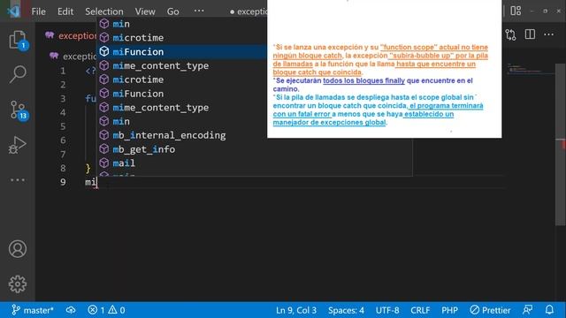Image resolution: width=566 pixels, height=318 pixels.
Task: Click Prettier status bar item
Action: click(490, 310)
